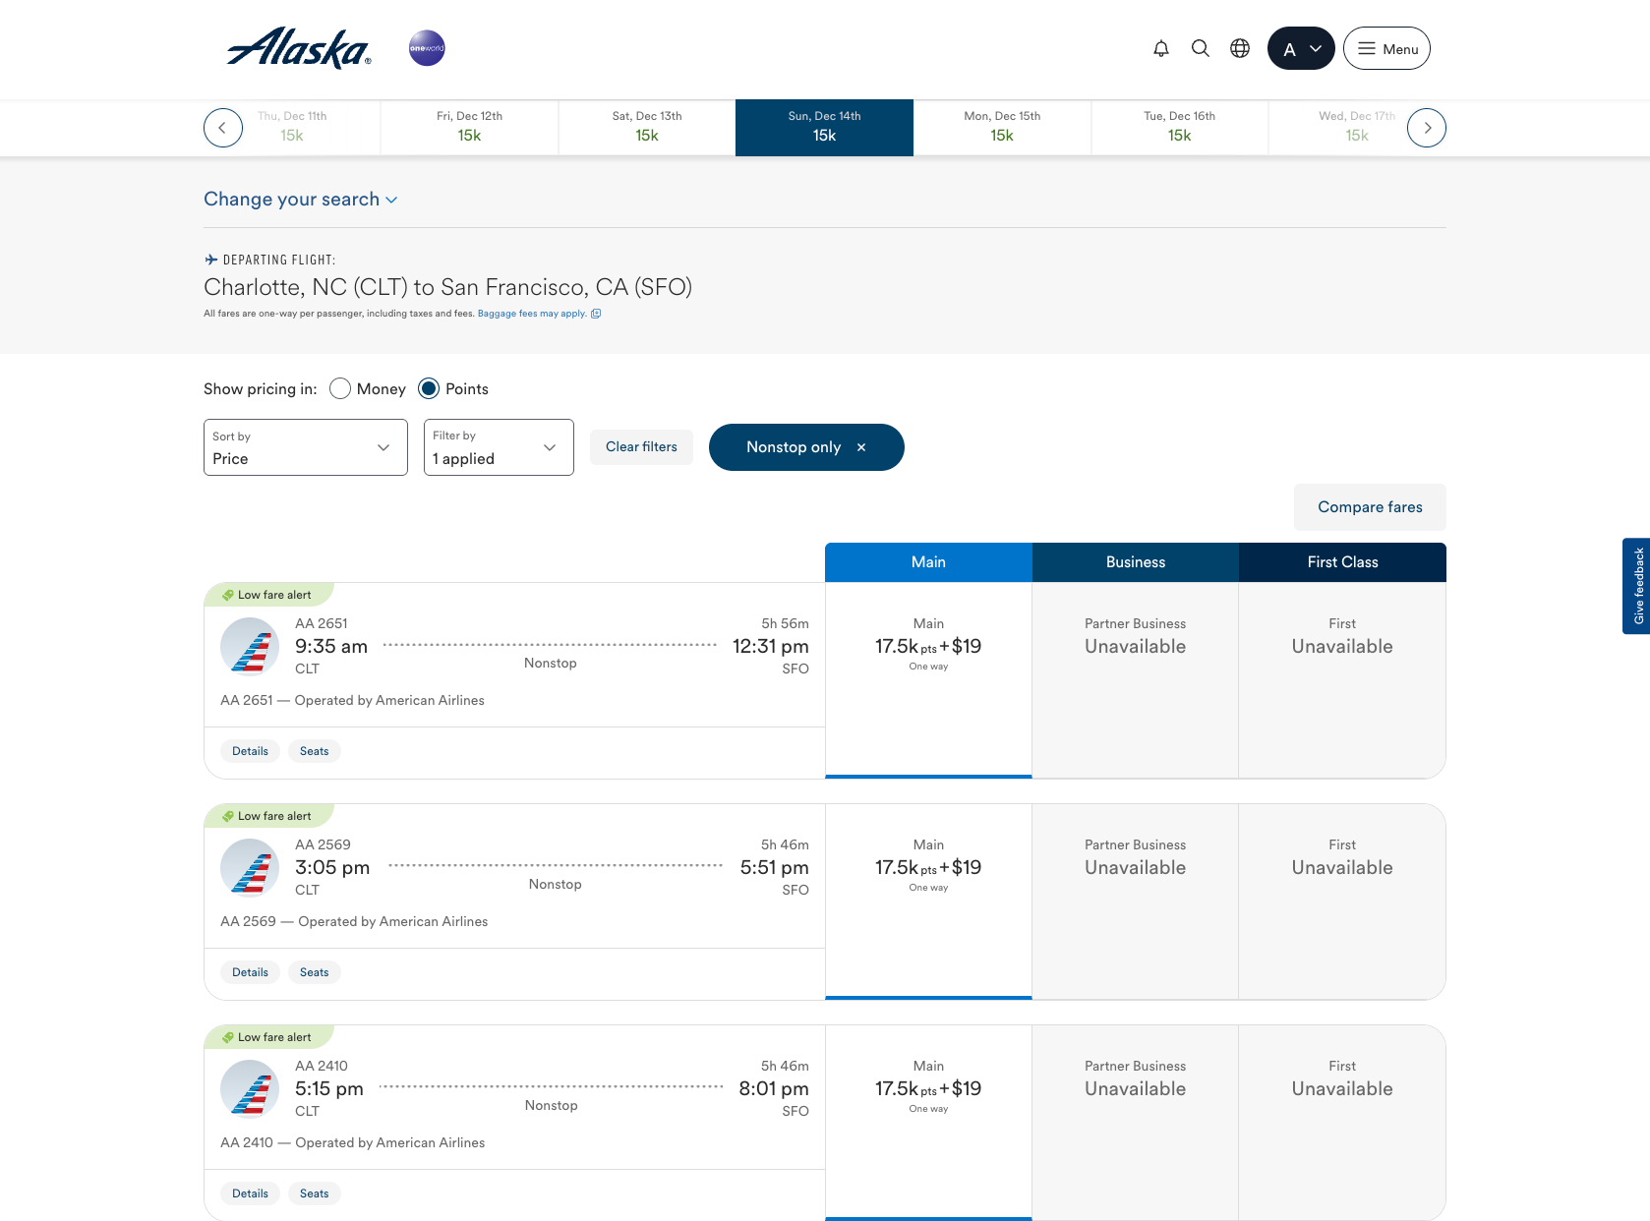
Task: Switch to the Mon, Dec 15th date tab
Action: 1001,127
